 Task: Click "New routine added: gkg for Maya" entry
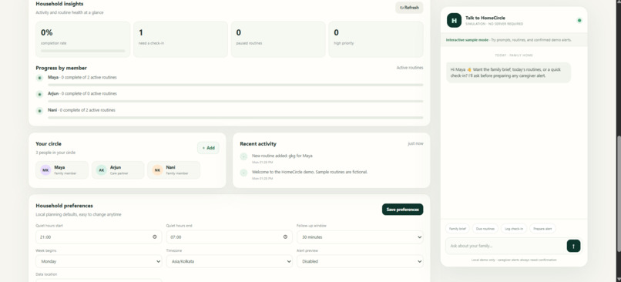[282, 156]
